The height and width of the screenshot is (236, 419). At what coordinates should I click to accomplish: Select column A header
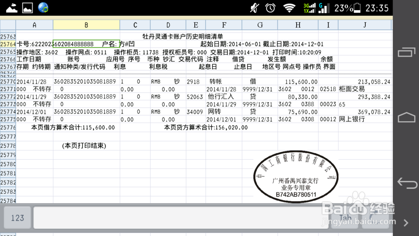[34, 25]
